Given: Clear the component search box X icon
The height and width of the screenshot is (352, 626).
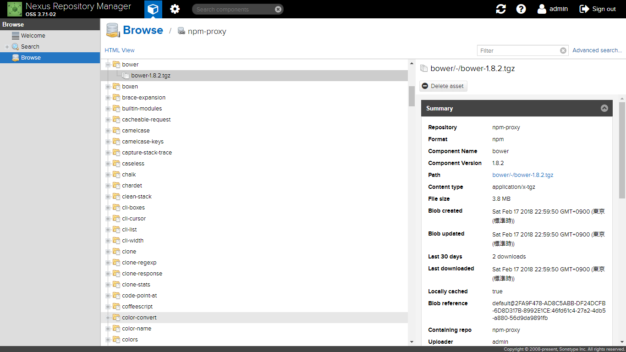Looking at the screenshot, I should coord(278,9).
